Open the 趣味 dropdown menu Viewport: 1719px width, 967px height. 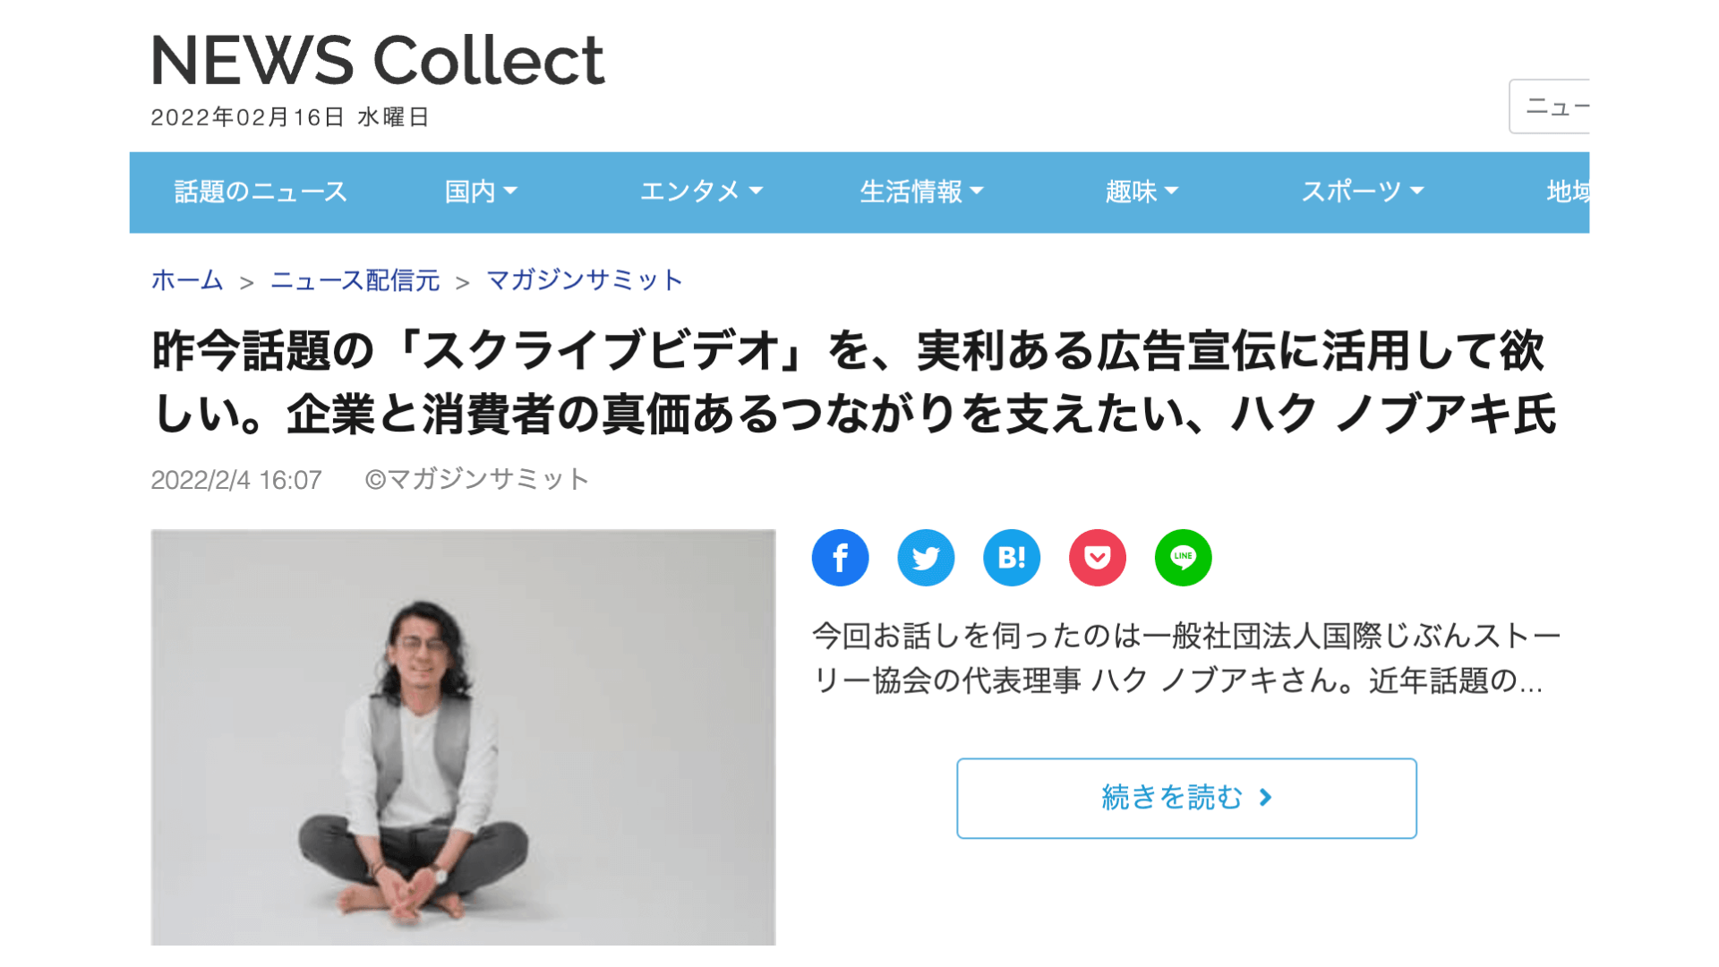coord(1142,192)
